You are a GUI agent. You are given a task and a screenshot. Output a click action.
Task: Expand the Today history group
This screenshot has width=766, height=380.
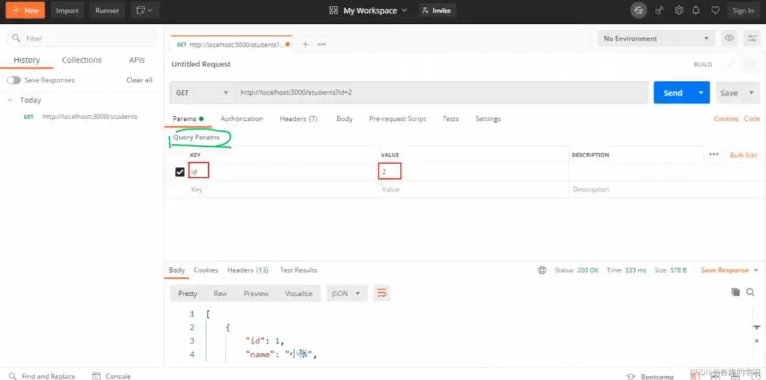[x=10, y=100]
